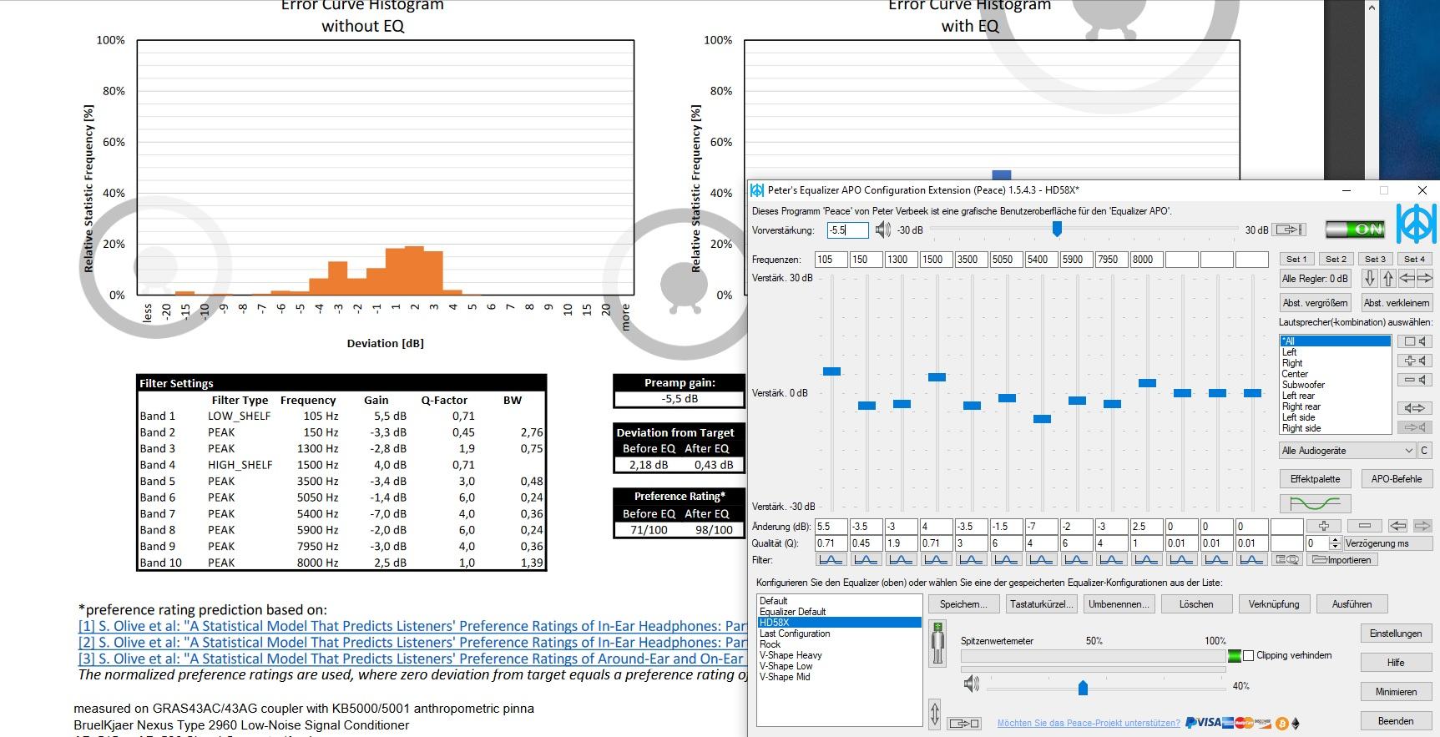The width and height of the screenshot is (1440, 737).
Task: Click the plus speaker icon
Action: point(1414,361)
